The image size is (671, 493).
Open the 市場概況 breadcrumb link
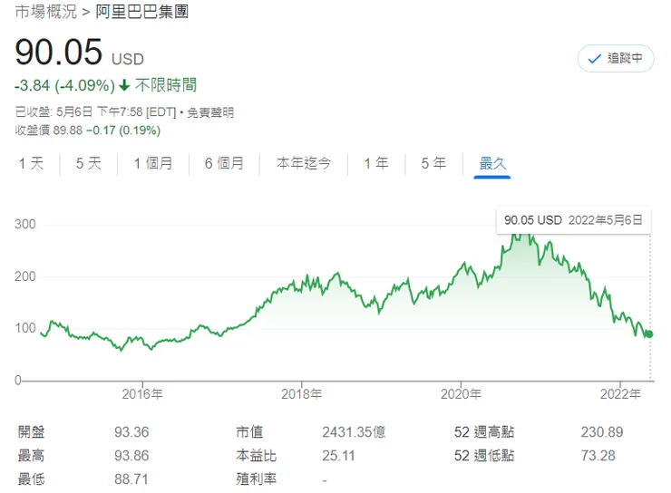pos(45,12)
